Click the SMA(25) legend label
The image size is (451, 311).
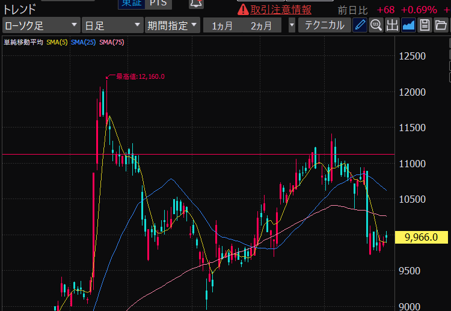click(84, 42)
